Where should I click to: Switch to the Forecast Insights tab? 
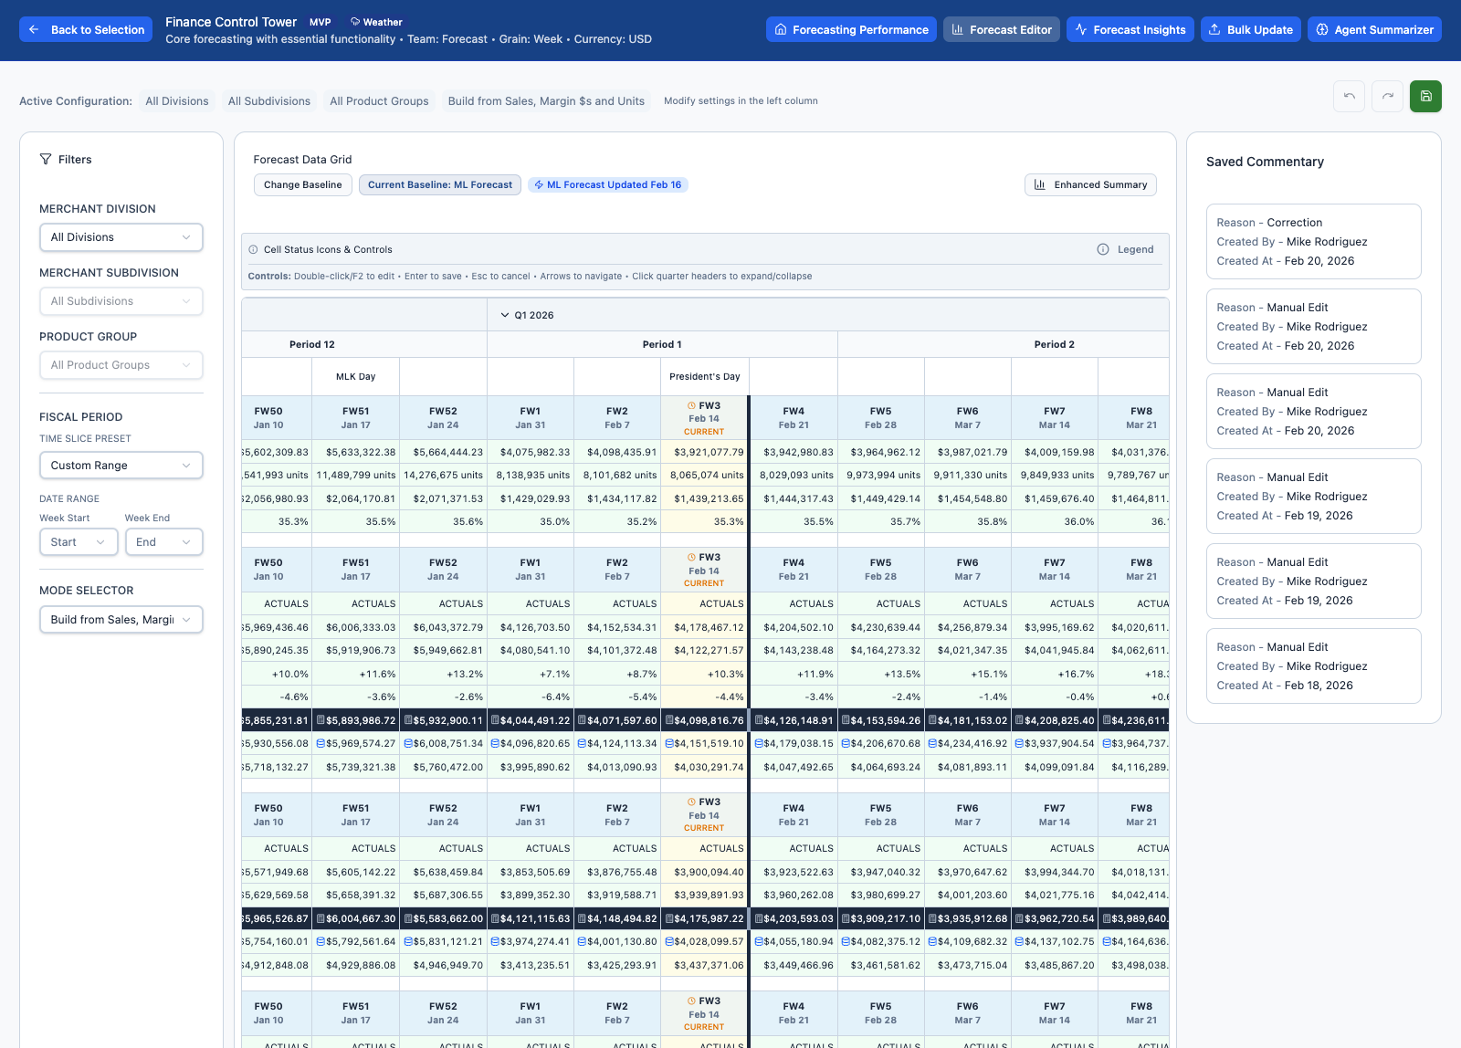click(x=1130, y=28)
